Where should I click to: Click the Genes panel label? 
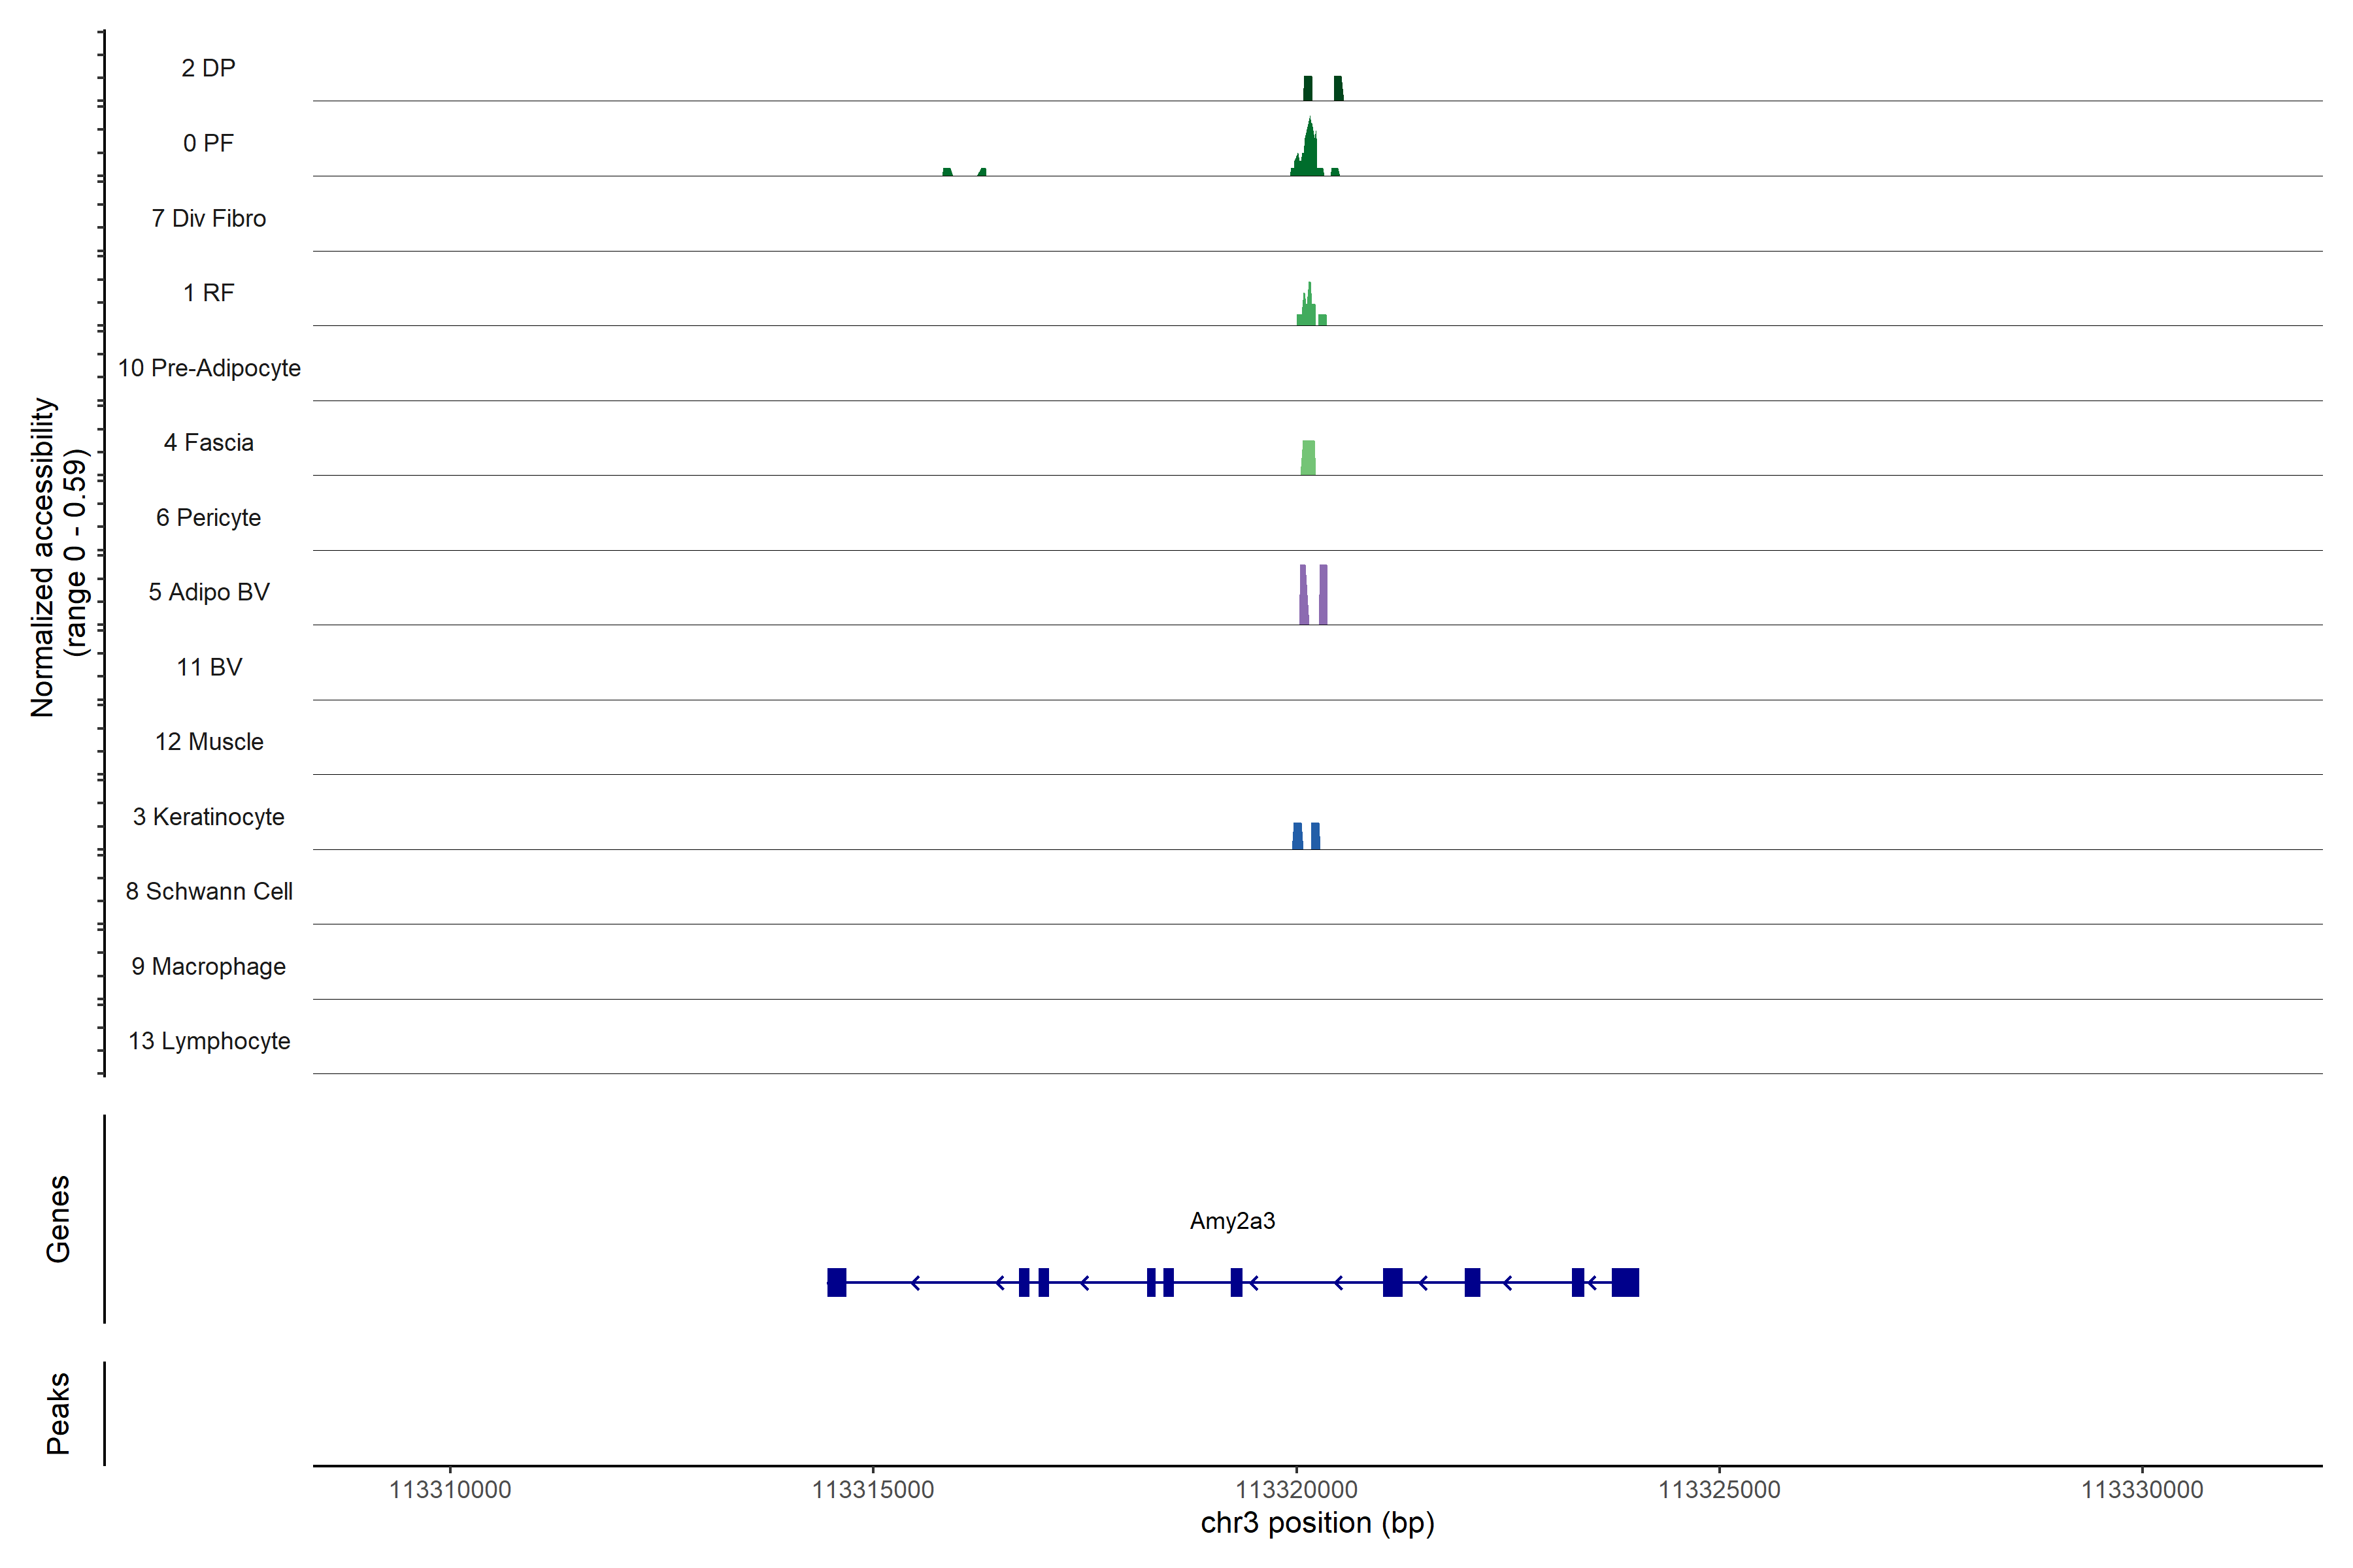(58, 1218)
